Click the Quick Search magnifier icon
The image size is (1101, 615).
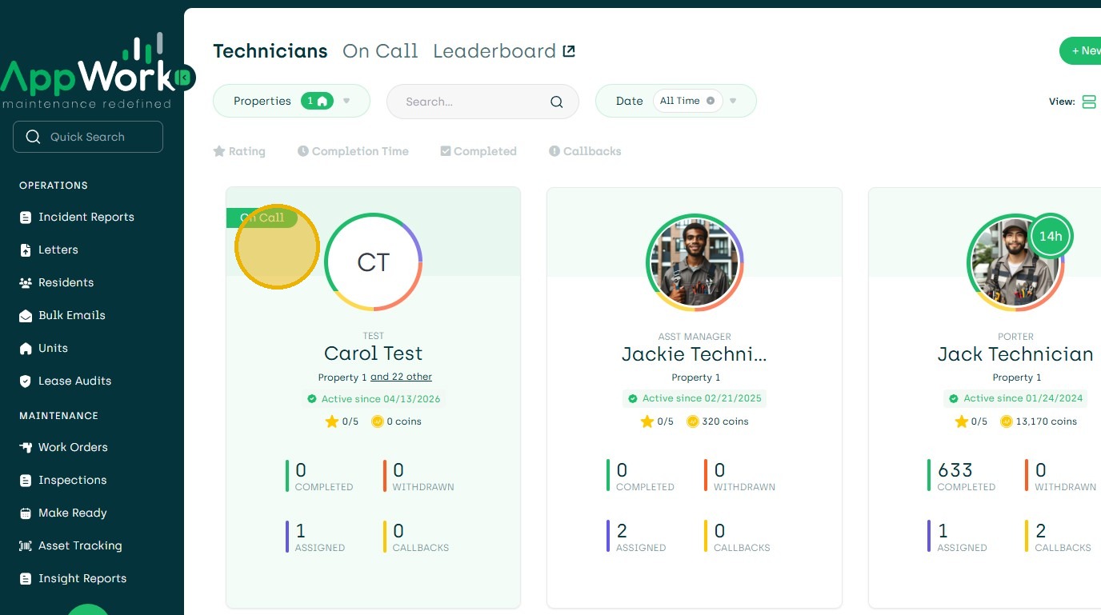coord(33,137)
